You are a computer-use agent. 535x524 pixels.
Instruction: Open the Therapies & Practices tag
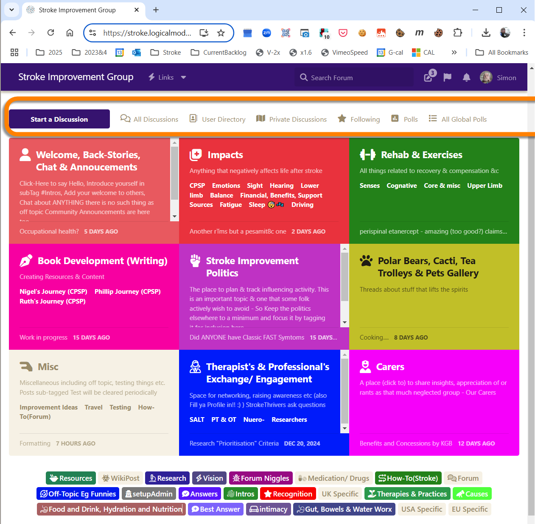point(407,493)
